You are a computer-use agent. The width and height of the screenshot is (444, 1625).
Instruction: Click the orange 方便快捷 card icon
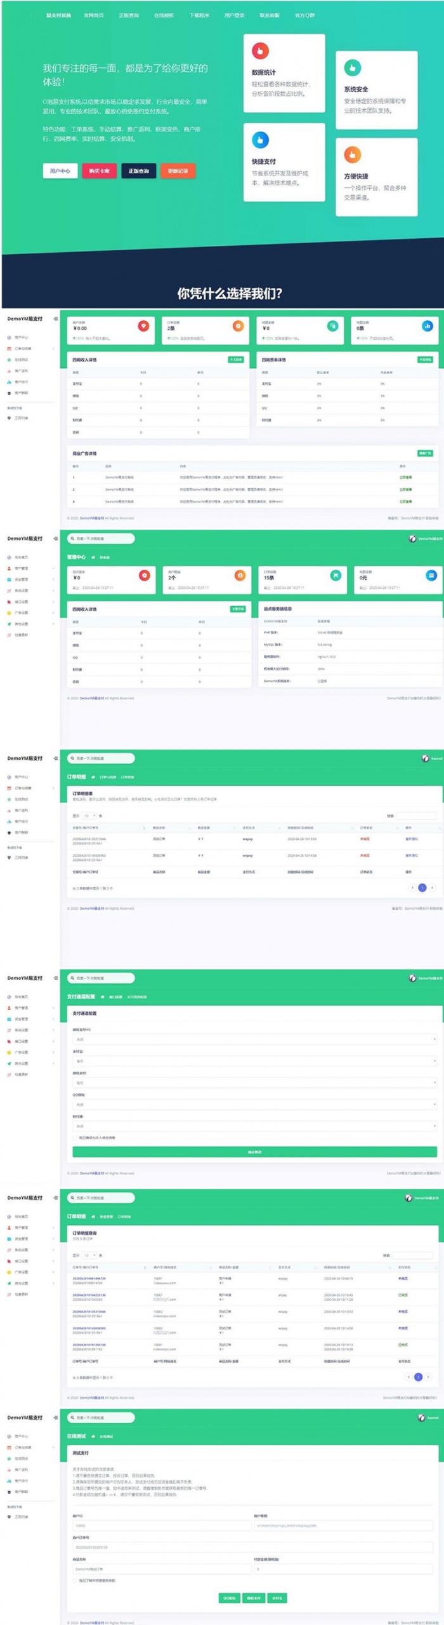(352, 154)
